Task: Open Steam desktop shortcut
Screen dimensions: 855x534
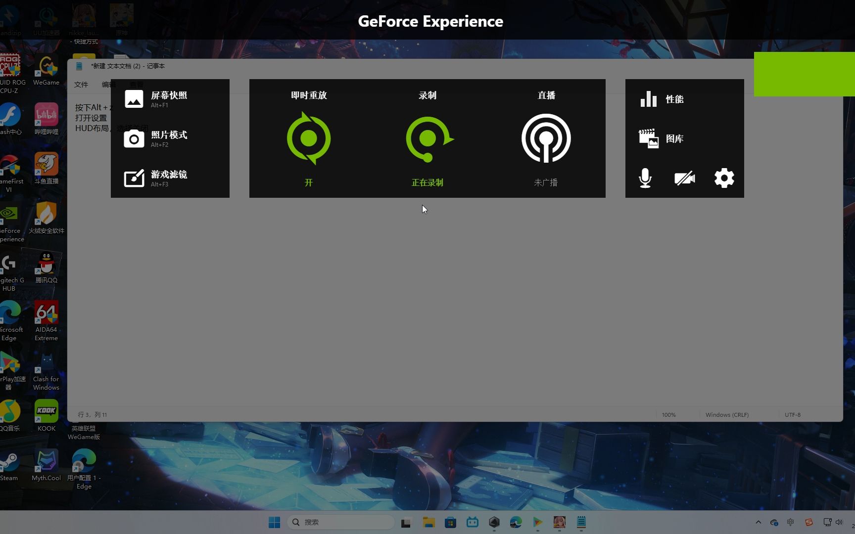Action: 9,465
